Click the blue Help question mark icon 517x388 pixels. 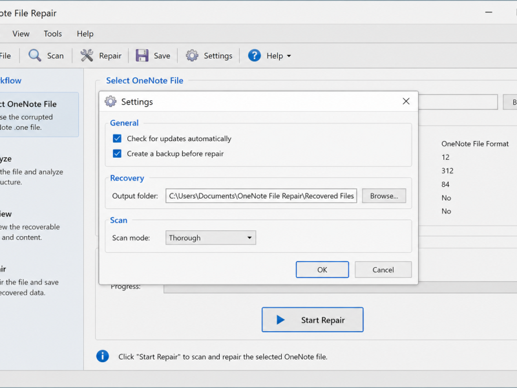[254, 56]
